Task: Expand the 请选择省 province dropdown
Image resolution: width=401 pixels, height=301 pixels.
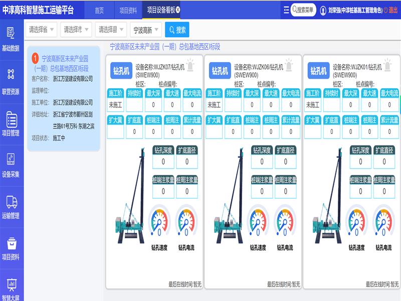Action: click(42, 30)
